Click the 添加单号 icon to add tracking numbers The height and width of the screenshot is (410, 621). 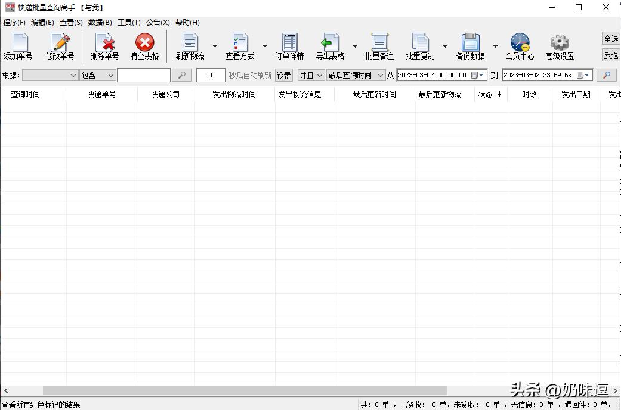[19, 45]
